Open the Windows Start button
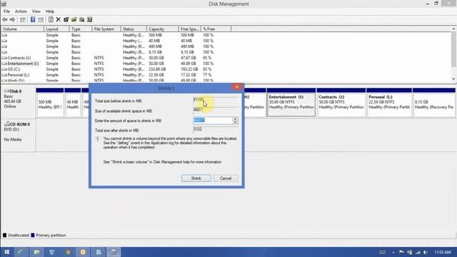This screenshot has height=257, width=457. [x=6, y=252]
